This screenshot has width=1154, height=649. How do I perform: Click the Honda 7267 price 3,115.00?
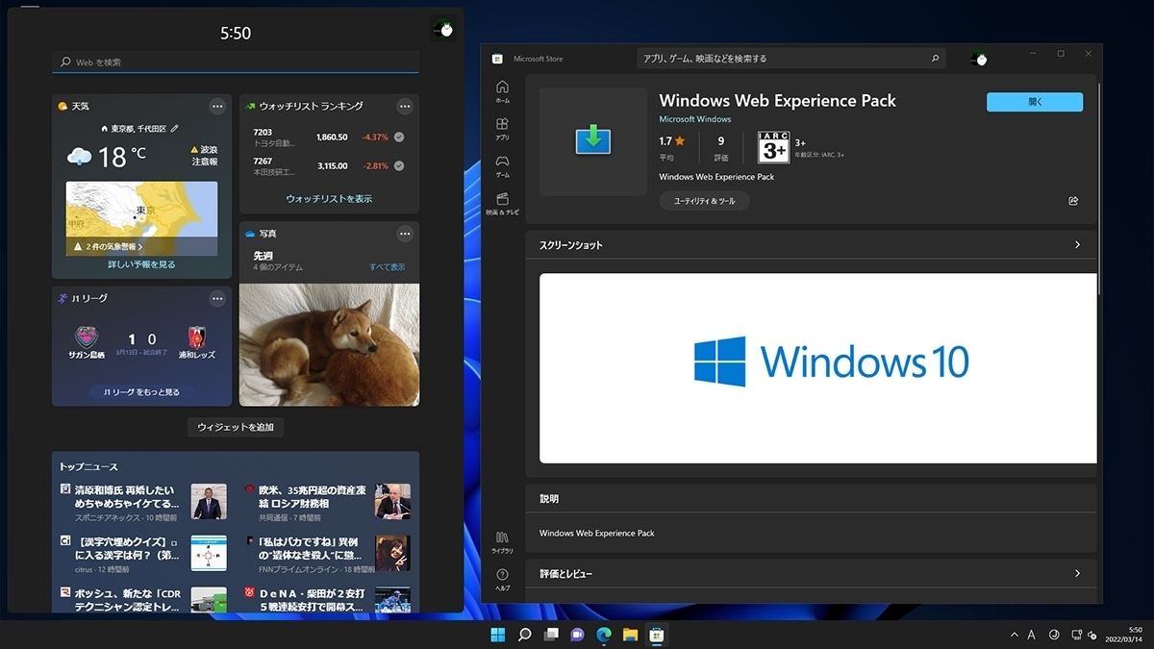click(333, 165)
